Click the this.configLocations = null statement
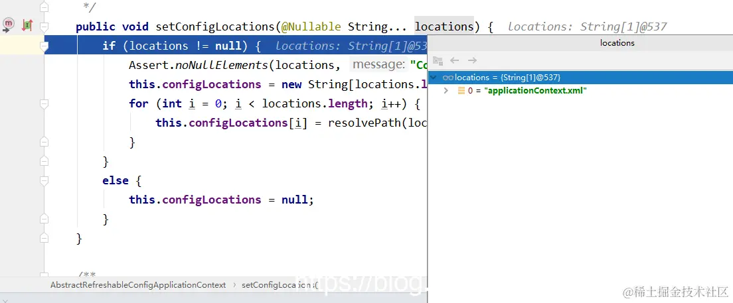Viewport: 733px width, 303px height. point(221,200)
